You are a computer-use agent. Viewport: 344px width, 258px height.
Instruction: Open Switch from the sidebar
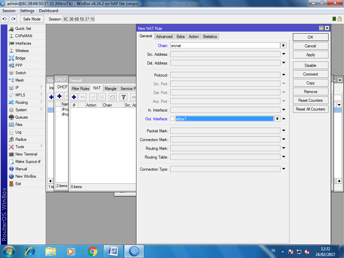coord(17,73)
